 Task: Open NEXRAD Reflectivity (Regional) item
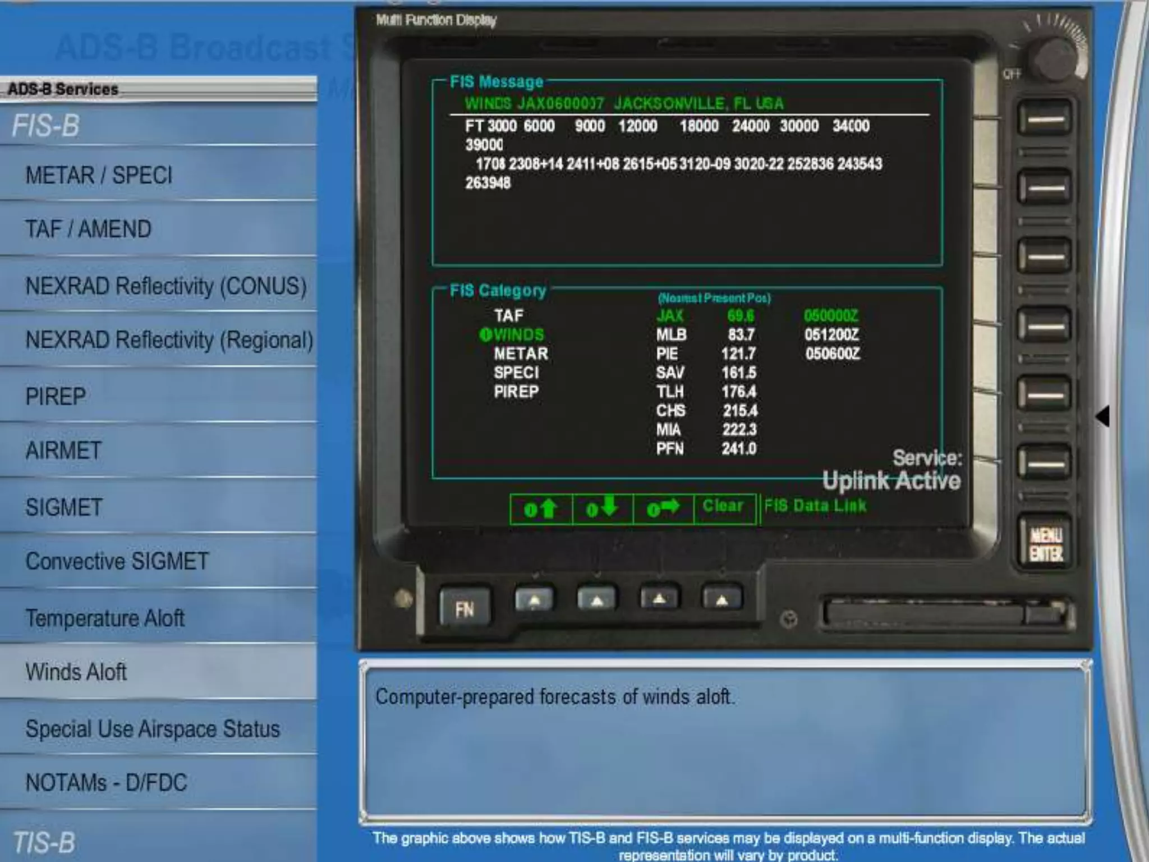(168, 340)
